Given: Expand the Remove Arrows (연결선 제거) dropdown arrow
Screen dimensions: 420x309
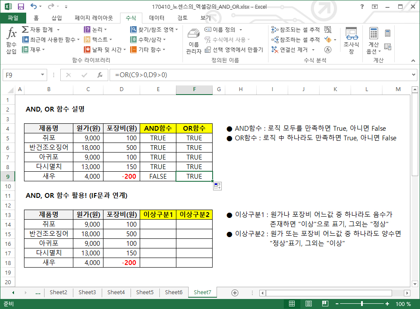Looking at the screenshot, I should coord(313,50).
